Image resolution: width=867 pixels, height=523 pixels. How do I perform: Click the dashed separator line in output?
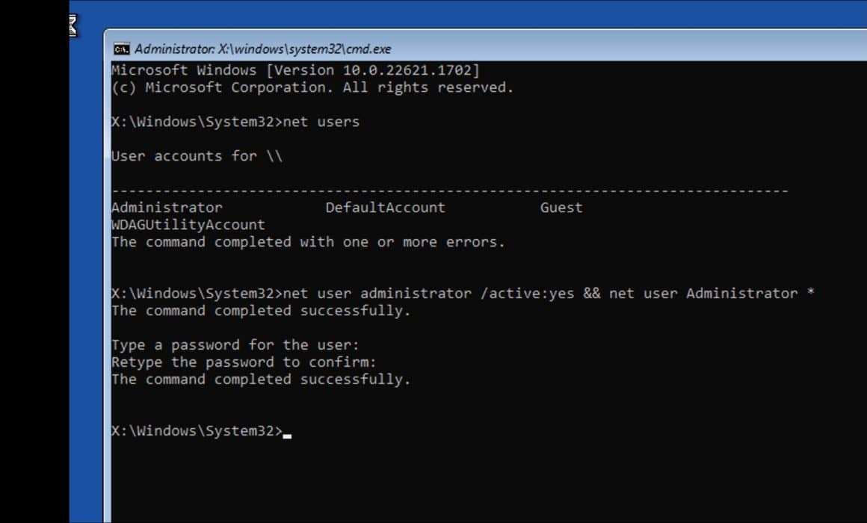pyautogui.click(x=448, y=190)
